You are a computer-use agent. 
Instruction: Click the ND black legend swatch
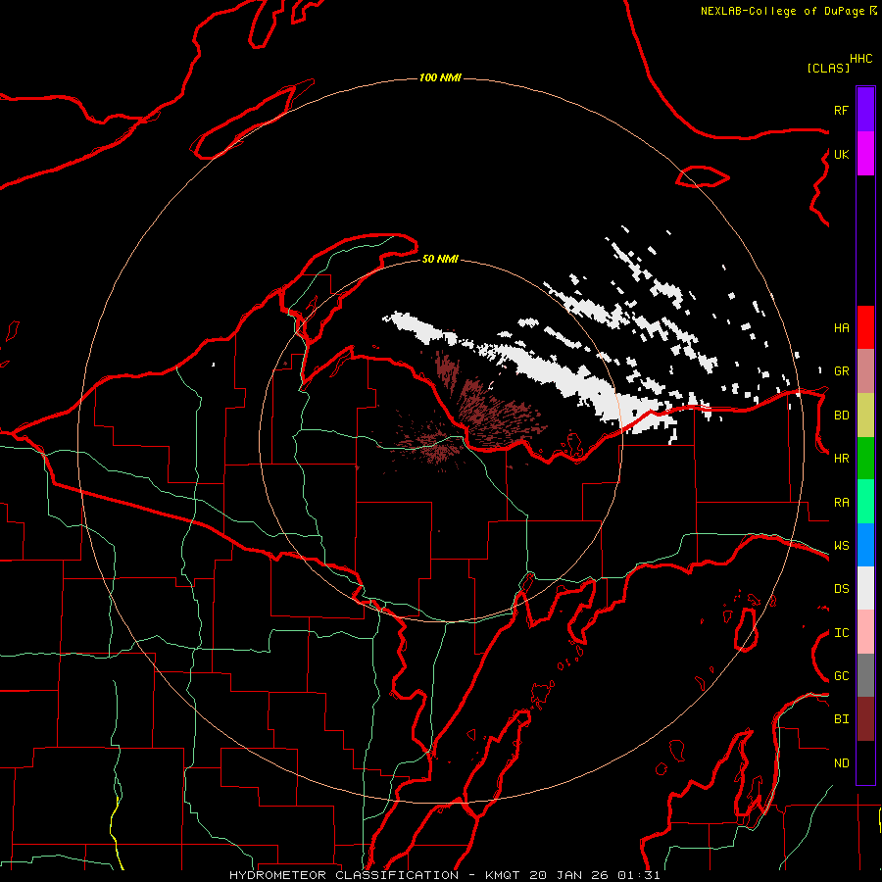point(865,762)
